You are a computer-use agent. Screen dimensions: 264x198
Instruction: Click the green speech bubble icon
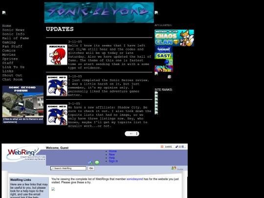click(x=97, y=162)
